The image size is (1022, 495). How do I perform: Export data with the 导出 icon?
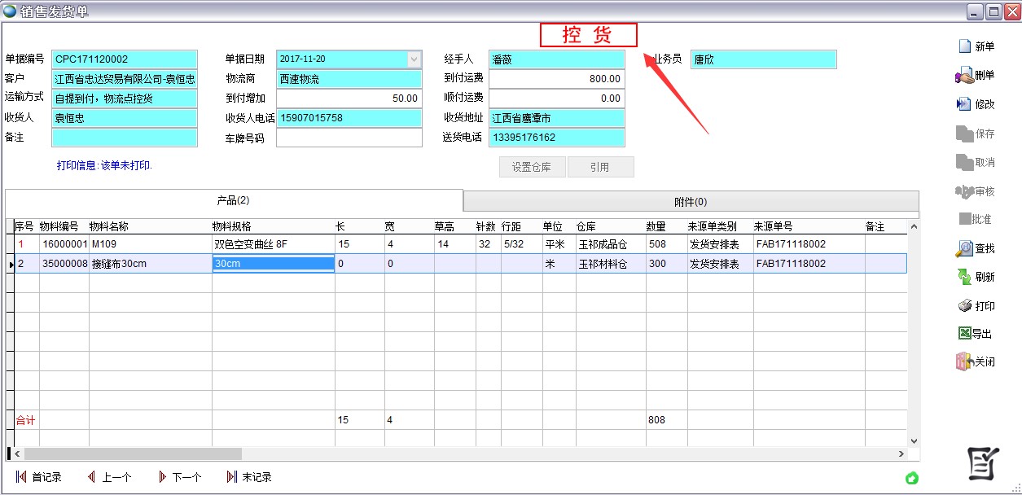point(965,334)
